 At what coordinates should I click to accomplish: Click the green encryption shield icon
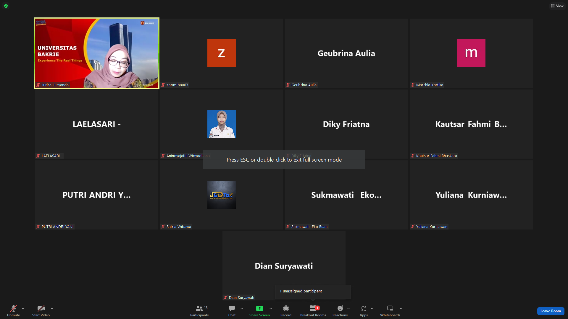coord(6,6)
